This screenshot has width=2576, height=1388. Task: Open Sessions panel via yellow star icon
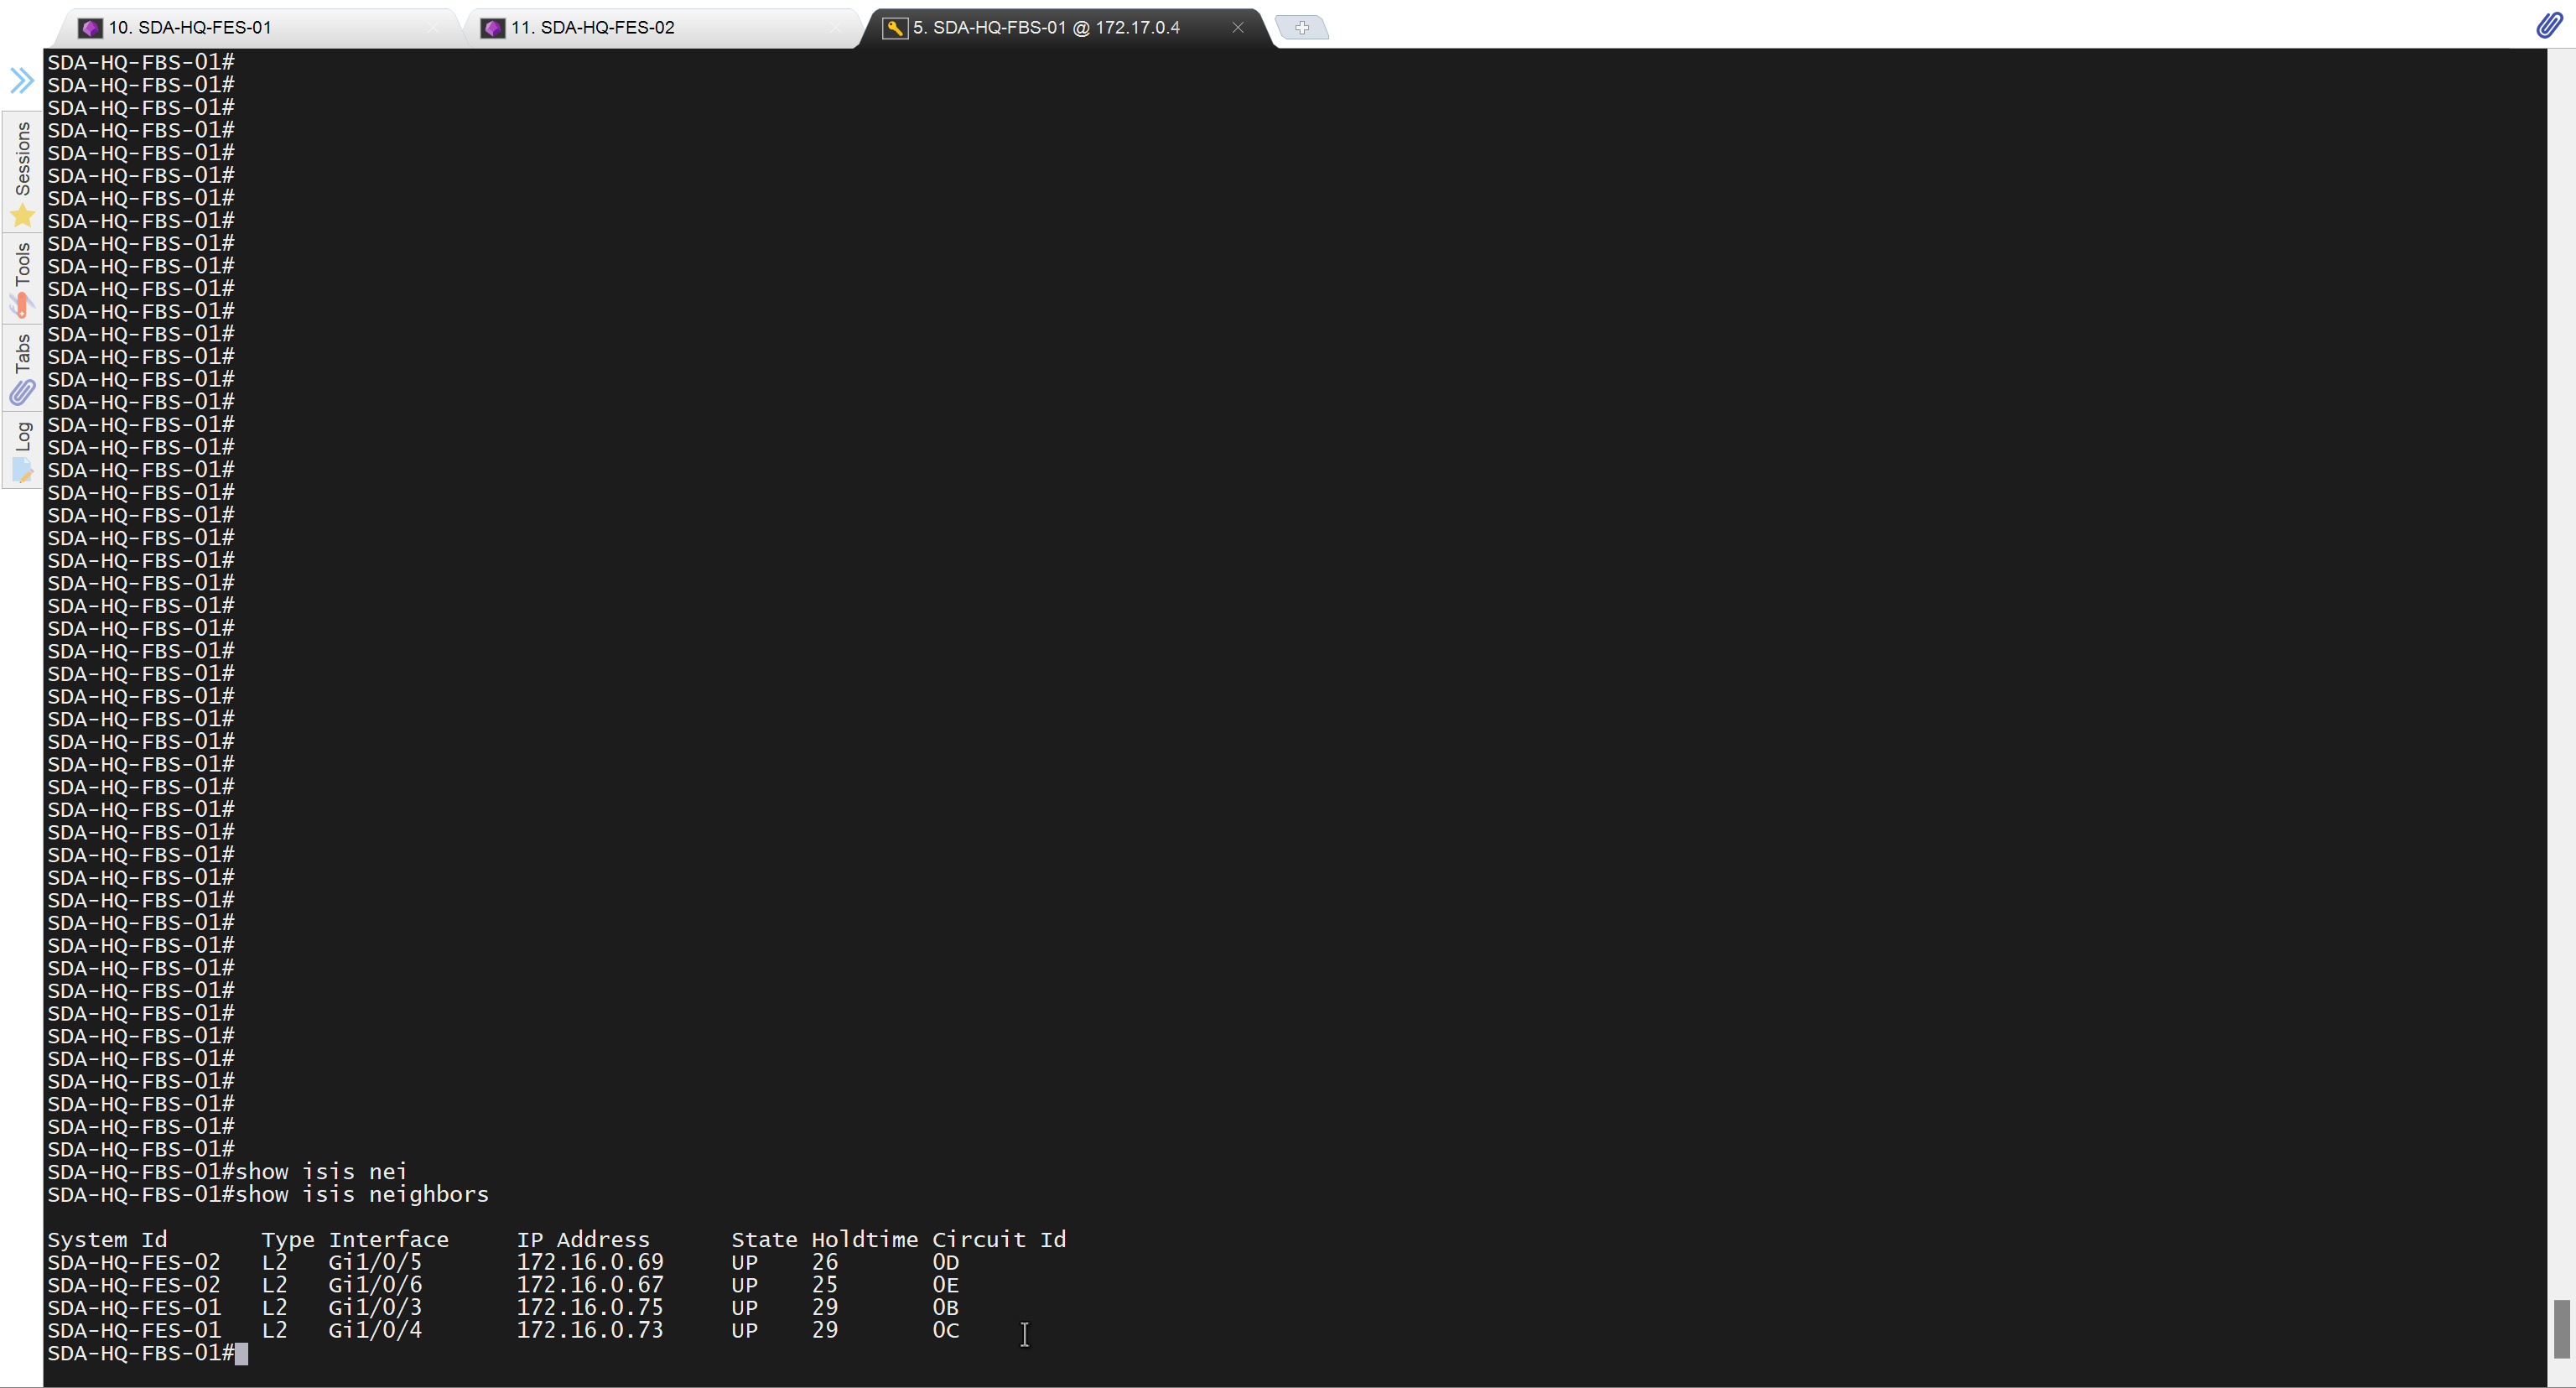point(22,215)
